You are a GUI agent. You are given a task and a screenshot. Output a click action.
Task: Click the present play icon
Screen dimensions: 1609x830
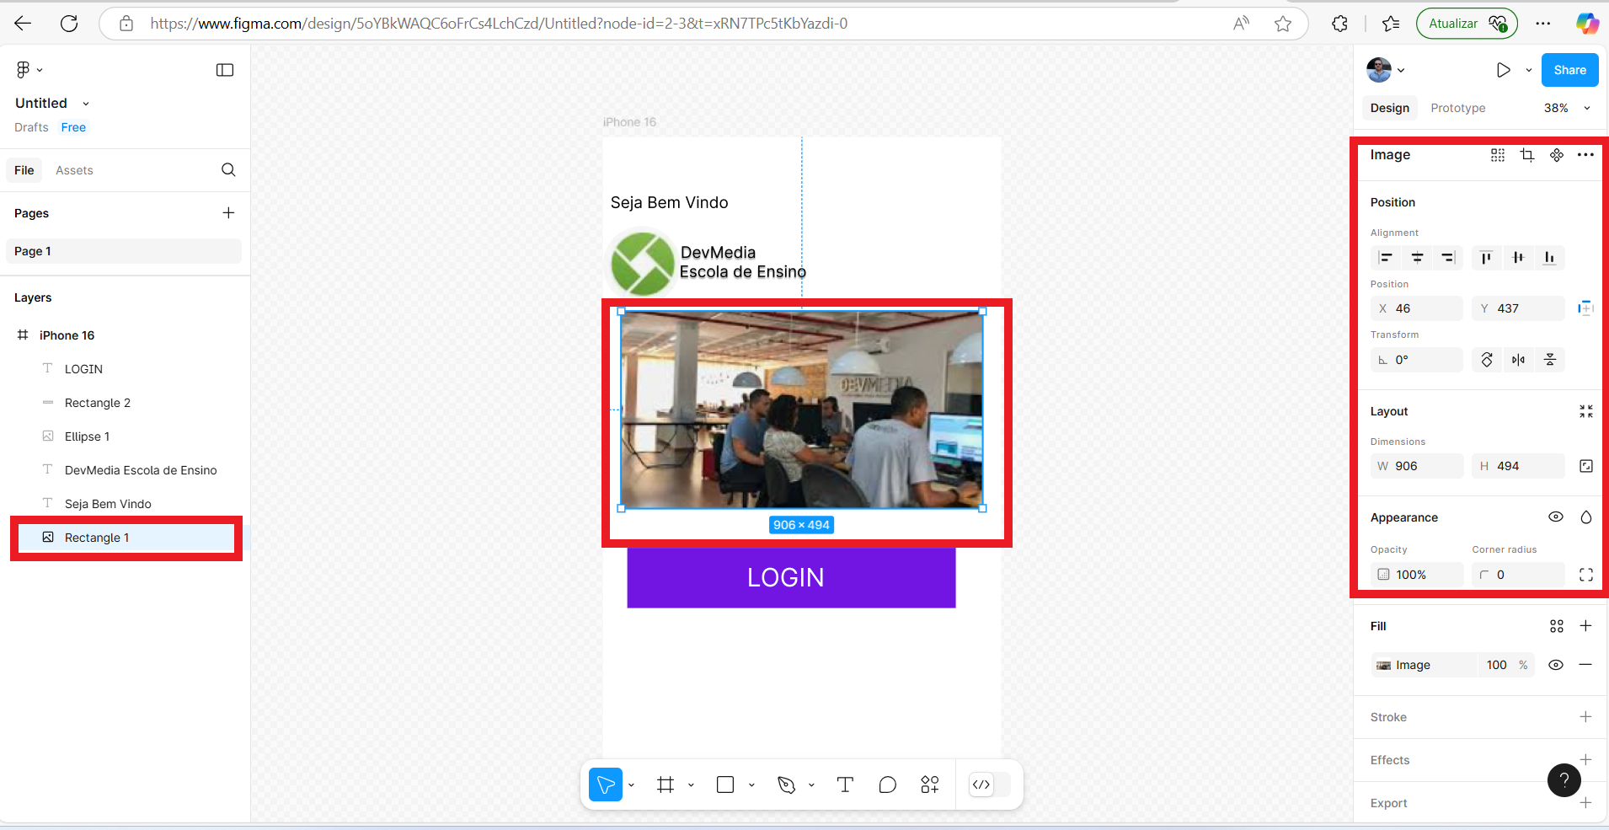pos(1504,70)
